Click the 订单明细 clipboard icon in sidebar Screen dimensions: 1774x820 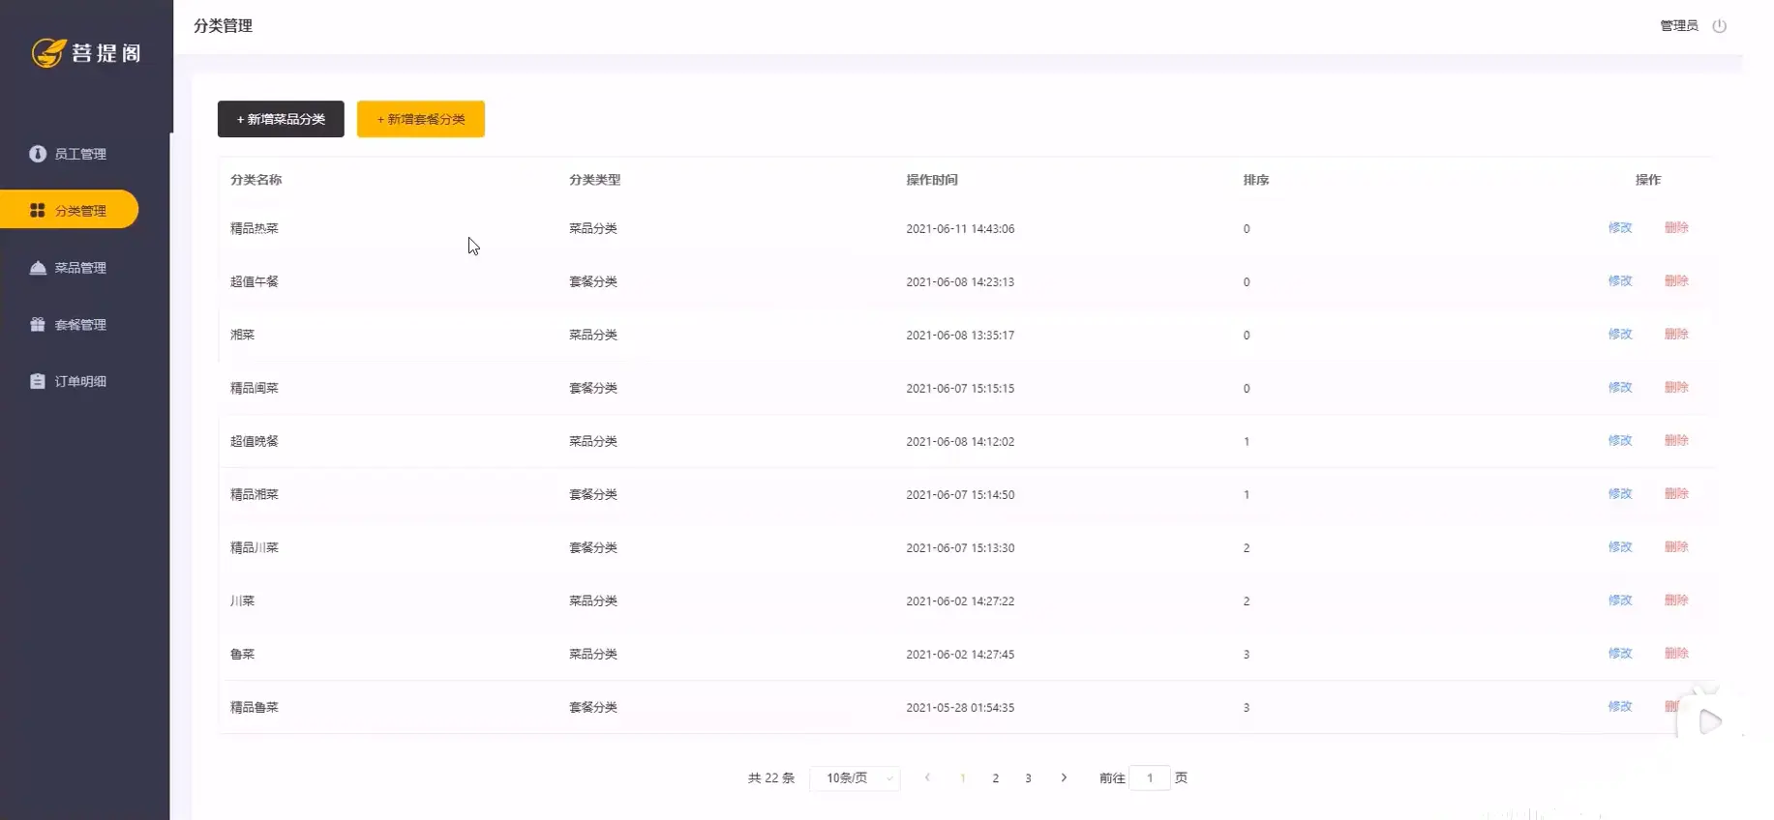pos(38,381)
